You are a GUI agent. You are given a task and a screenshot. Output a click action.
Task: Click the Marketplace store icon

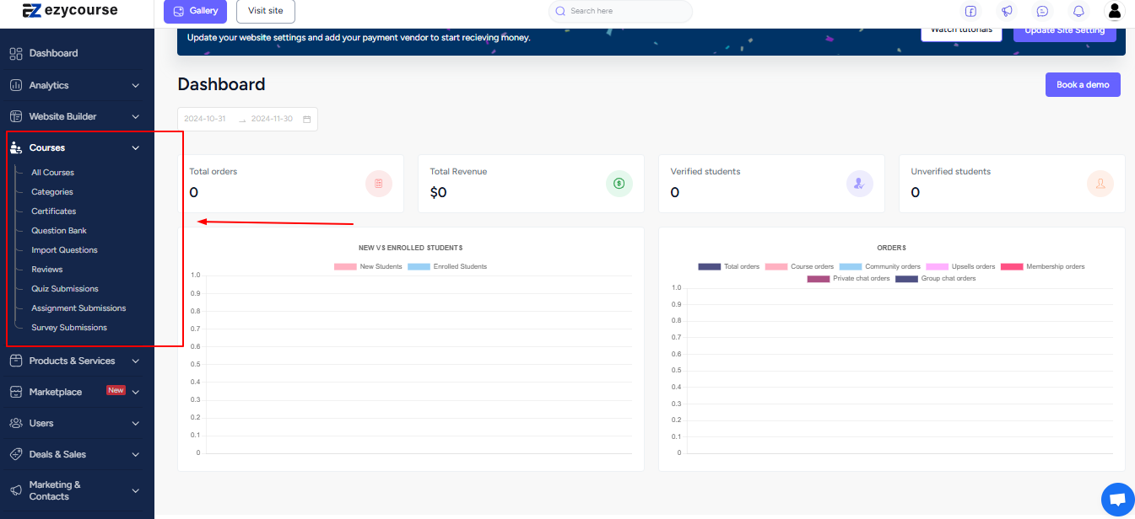pyautogui.click(x=15, y=392)
